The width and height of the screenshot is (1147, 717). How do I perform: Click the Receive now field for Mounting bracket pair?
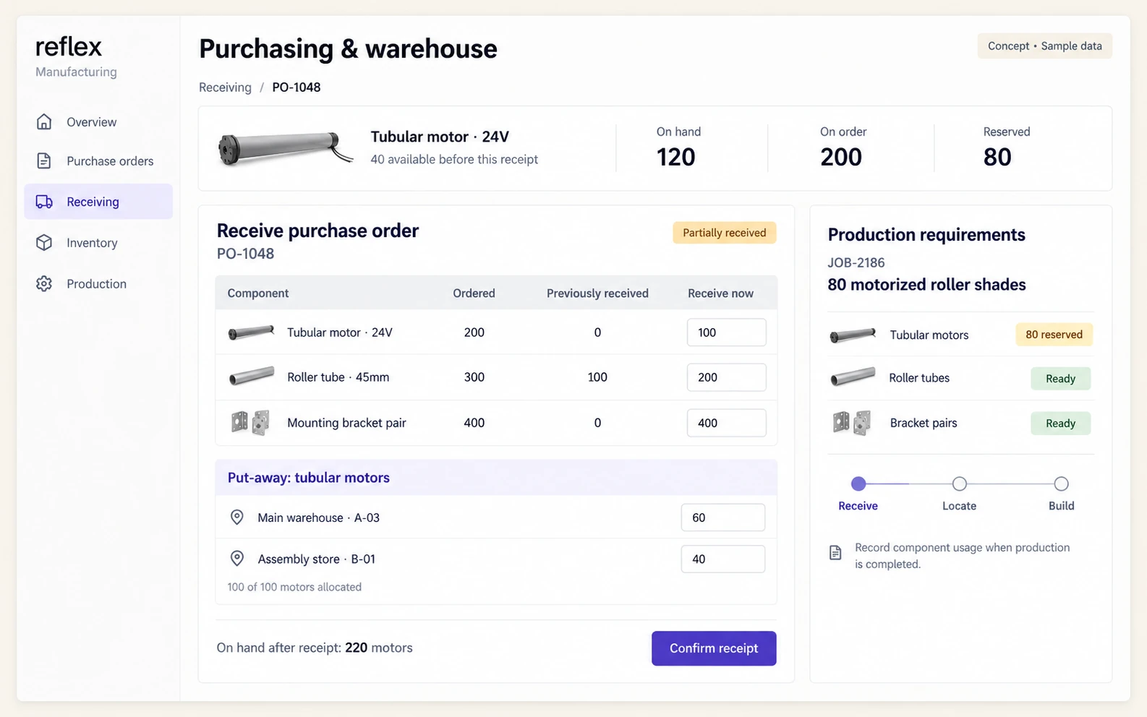point(726,423)
